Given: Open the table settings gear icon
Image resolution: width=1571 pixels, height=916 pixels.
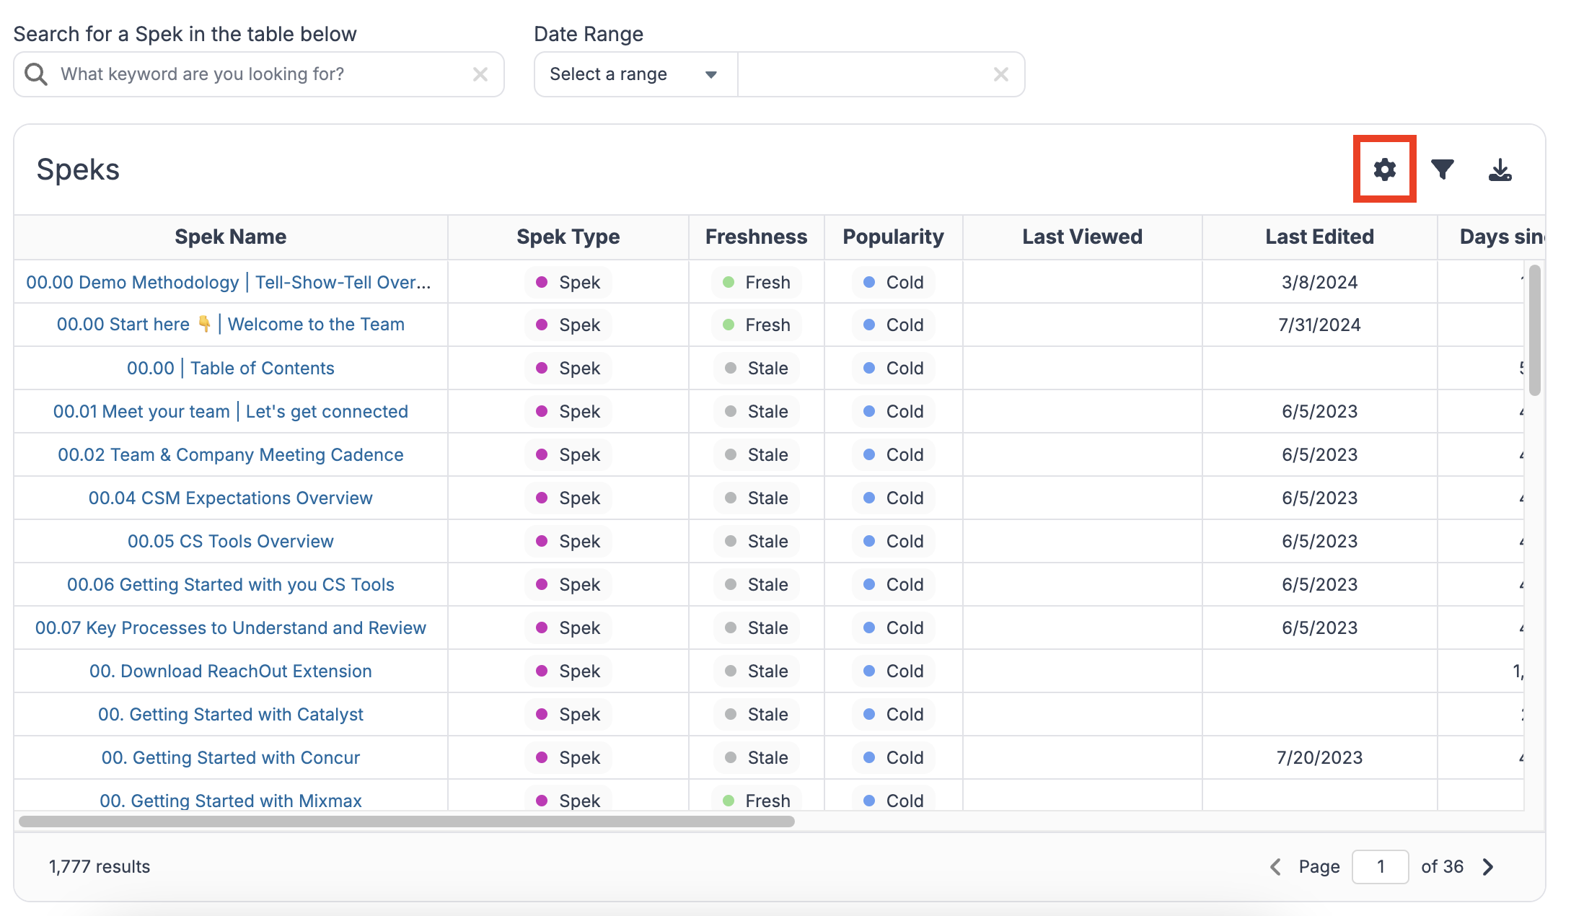Looking at the screenshot, I should coord(1384,169).
